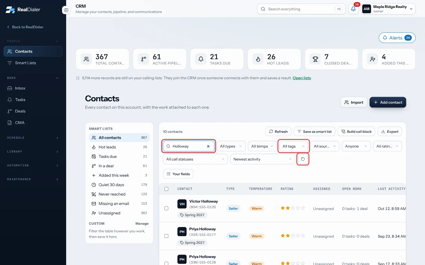Toggle the select-all checkbox in table header
The image size is (425, 265).
click(166, 189)
